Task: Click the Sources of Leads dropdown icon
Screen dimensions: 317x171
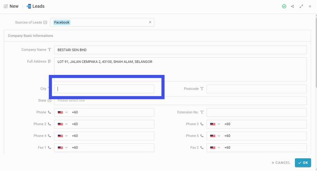Action: [x=45, y=22]
